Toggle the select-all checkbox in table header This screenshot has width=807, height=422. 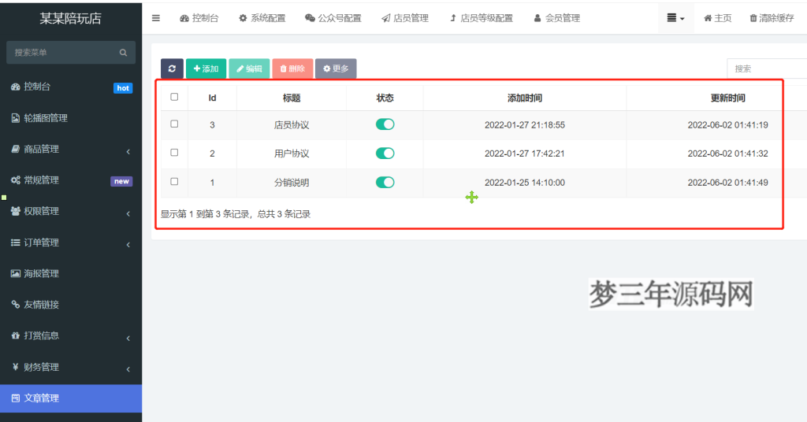click(x=174, y=97)
